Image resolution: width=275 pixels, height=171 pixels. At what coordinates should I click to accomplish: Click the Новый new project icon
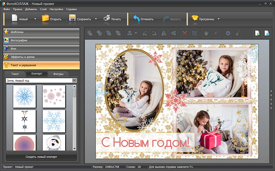pyautogui.click(x=14, y=18)
